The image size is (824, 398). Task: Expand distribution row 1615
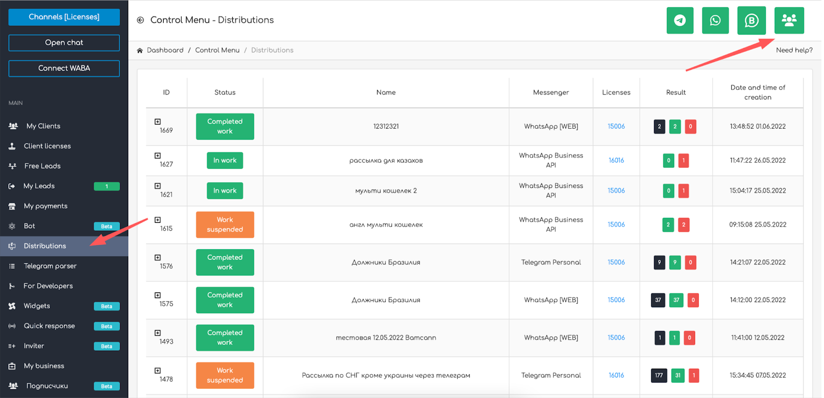pos(158,220)
